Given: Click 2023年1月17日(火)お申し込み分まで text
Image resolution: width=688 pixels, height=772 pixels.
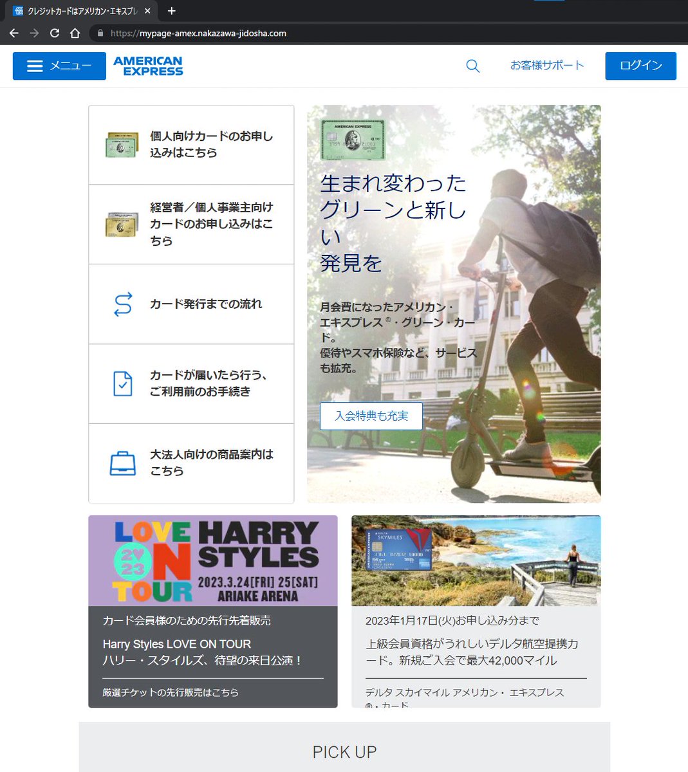Looking at the screenshot, I should [452, 621].
